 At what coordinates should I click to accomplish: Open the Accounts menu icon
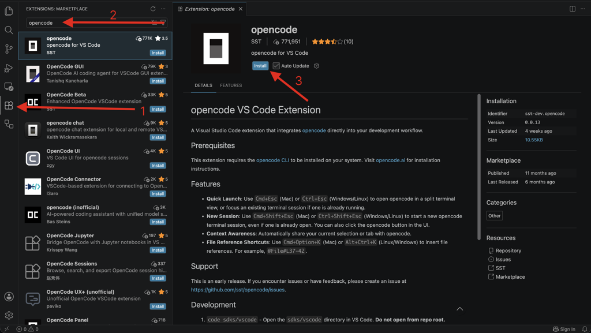[x=9, y=297]
